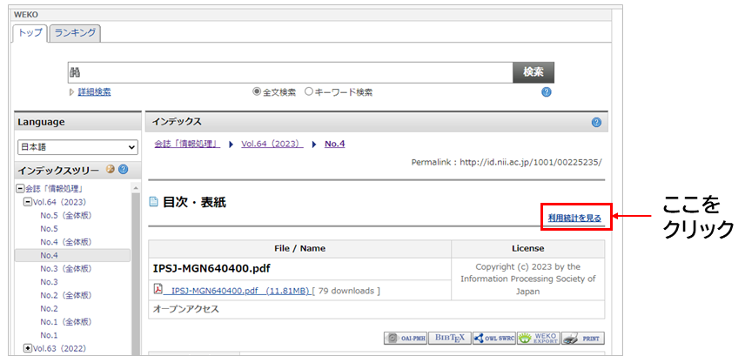Open the blue help icon beside search box
Screen dimensions: 745x363
547,92
